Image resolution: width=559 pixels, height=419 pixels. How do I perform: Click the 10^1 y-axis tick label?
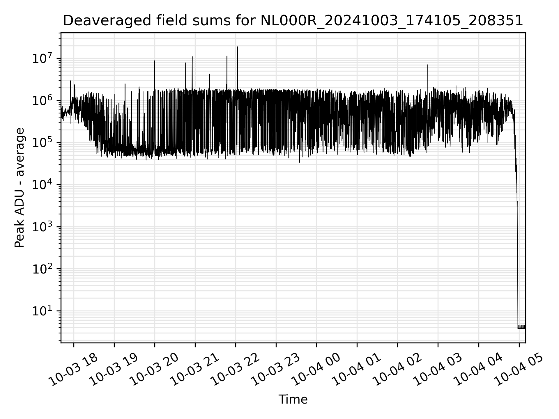coord(42,311)
